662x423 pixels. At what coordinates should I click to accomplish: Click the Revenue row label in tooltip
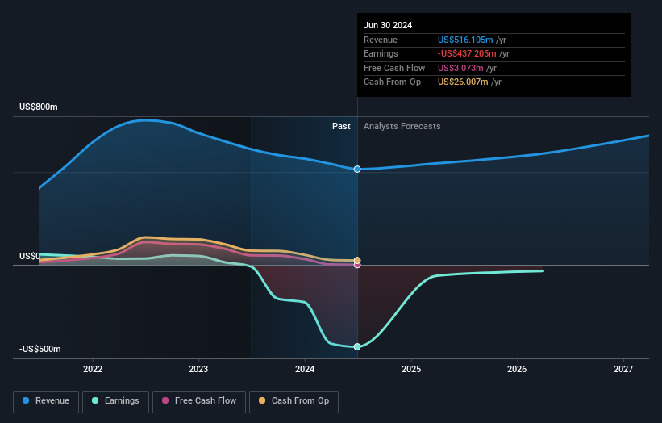click(381, 40)
